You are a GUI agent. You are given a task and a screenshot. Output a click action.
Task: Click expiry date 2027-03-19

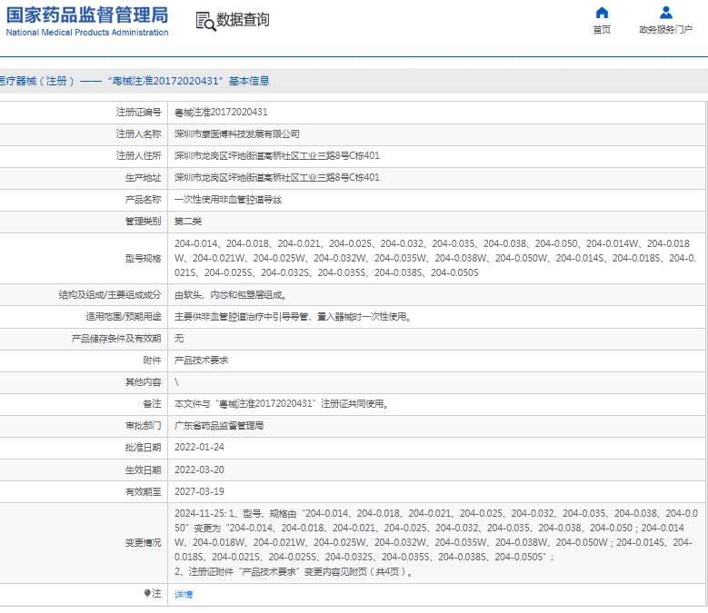click(x=199, y=491)
